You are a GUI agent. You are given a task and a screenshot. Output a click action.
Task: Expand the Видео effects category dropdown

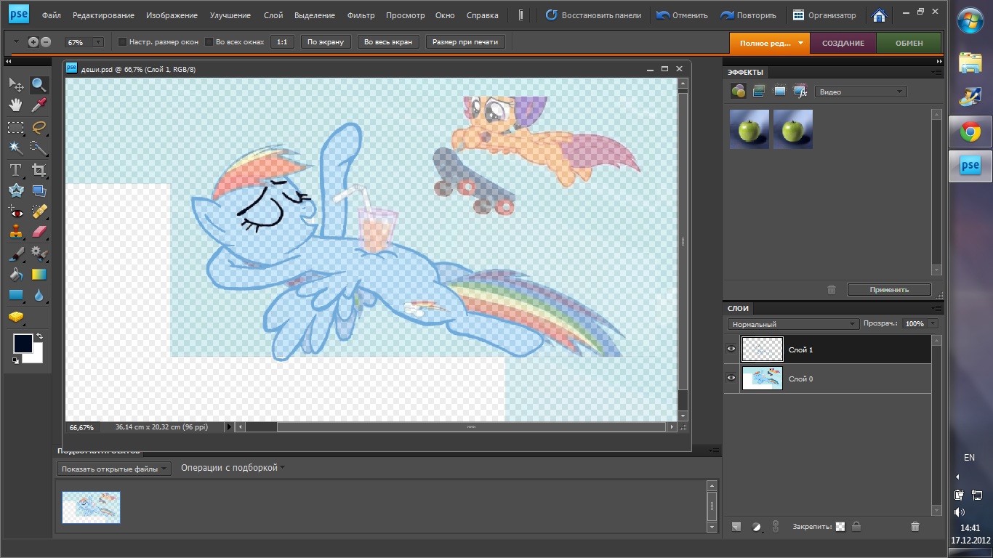(861, 92)
